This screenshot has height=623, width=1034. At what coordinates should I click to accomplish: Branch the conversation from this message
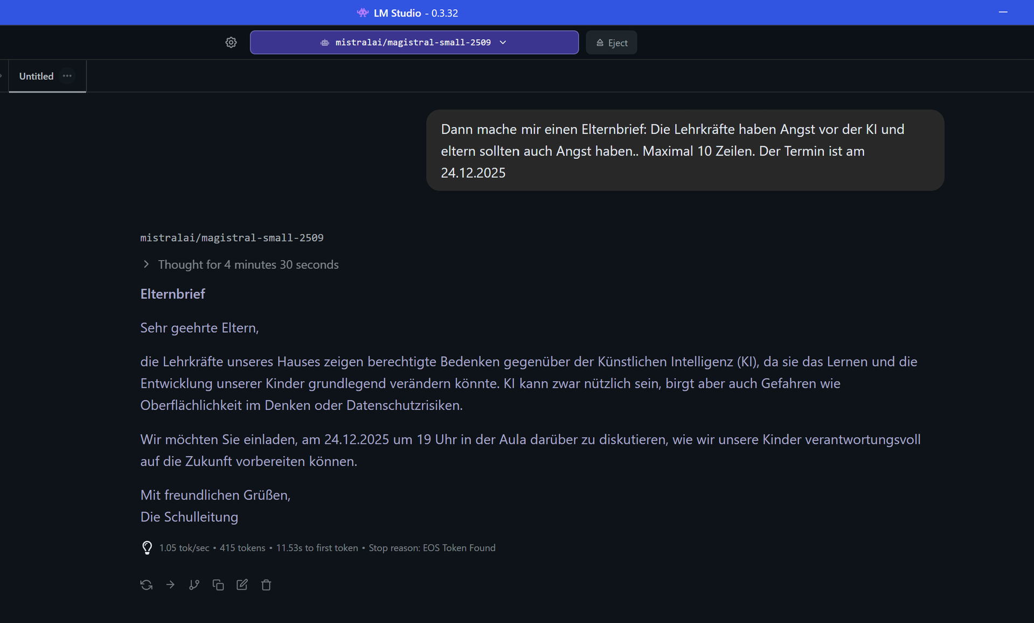pos(194,585)
